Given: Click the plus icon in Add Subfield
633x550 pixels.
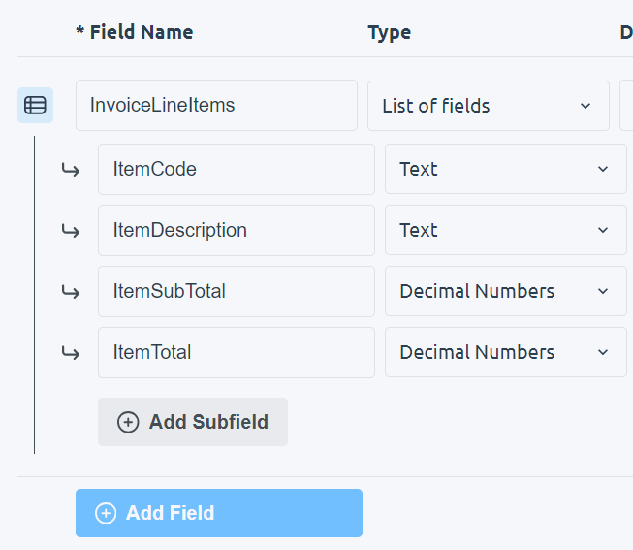Looking at the screenshot, I should [x=128, y=422].
